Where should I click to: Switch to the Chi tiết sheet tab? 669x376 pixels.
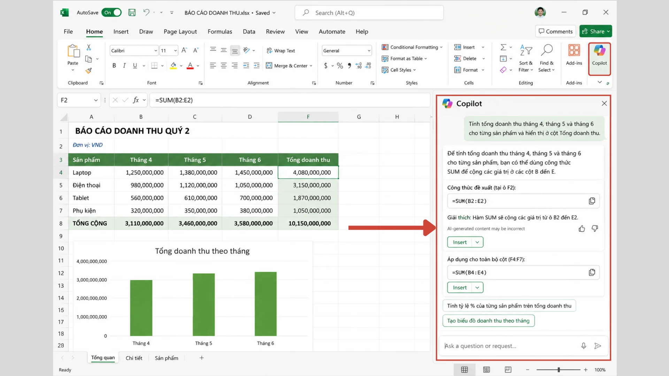134,358
